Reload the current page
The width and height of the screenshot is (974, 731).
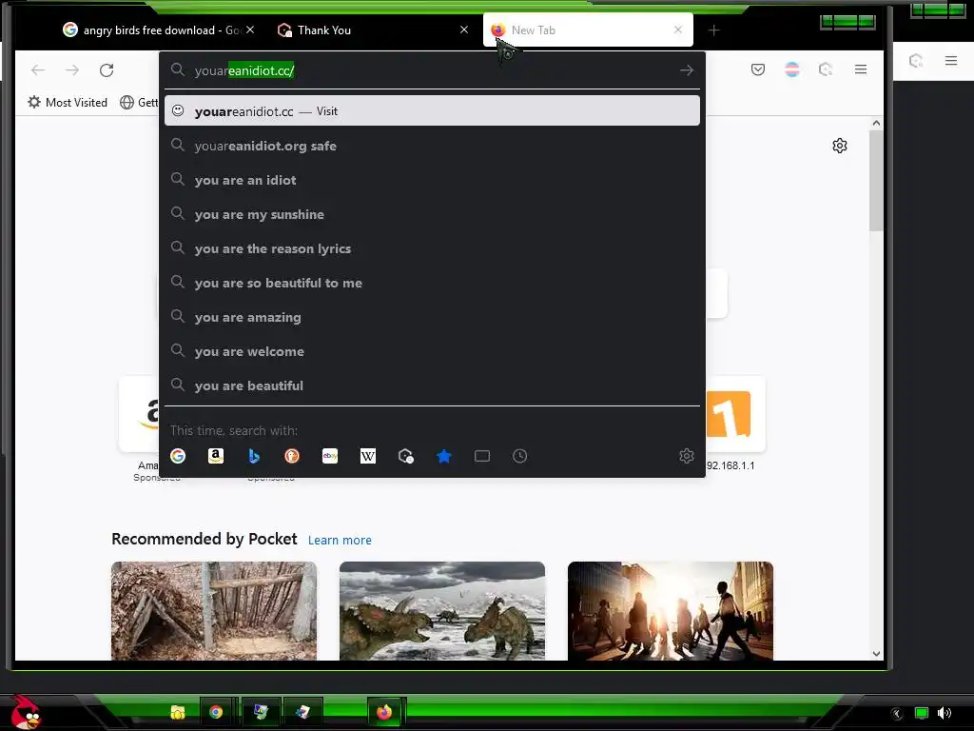107,70
